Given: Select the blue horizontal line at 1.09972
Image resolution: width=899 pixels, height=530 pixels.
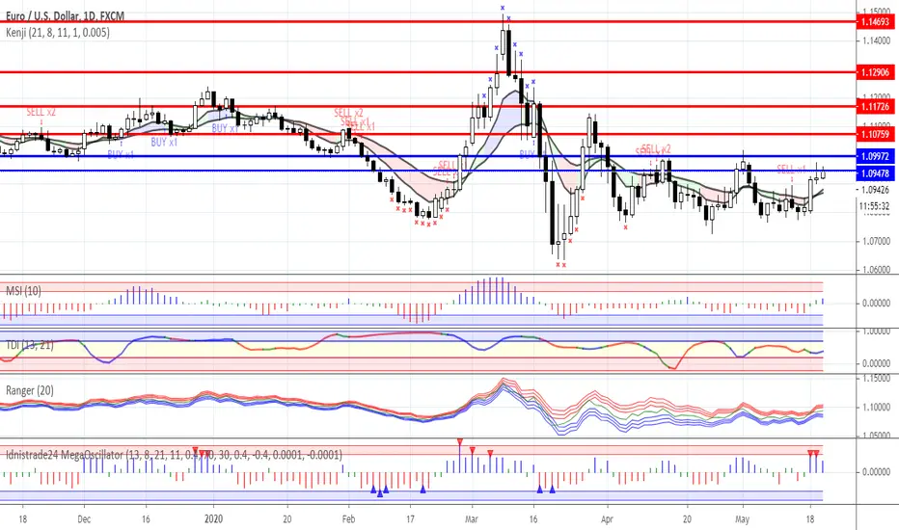Looking at the screenshot, I should coord(427,156).
